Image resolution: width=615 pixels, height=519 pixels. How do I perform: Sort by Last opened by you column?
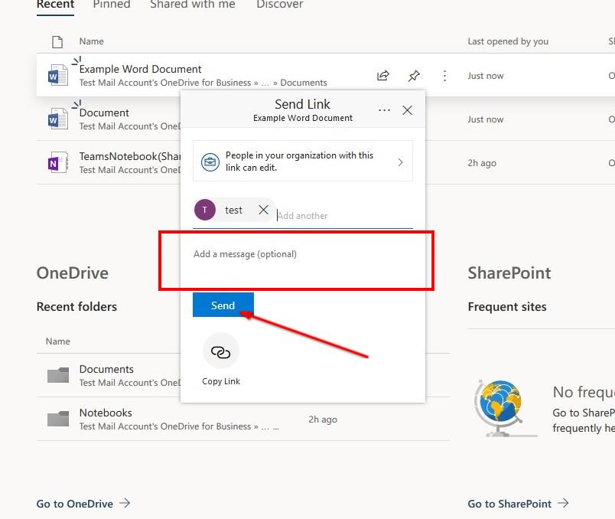[x=508, y=41]
